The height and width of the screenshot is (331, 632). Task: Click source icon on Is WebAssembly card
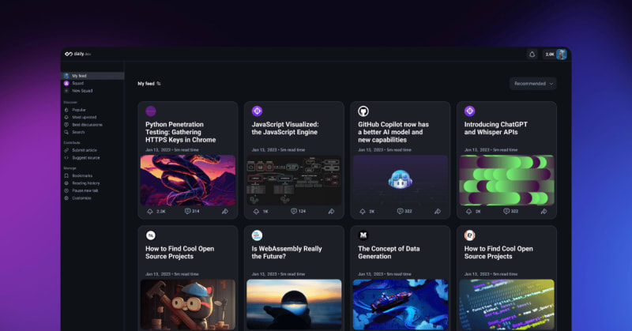(258, 235)
